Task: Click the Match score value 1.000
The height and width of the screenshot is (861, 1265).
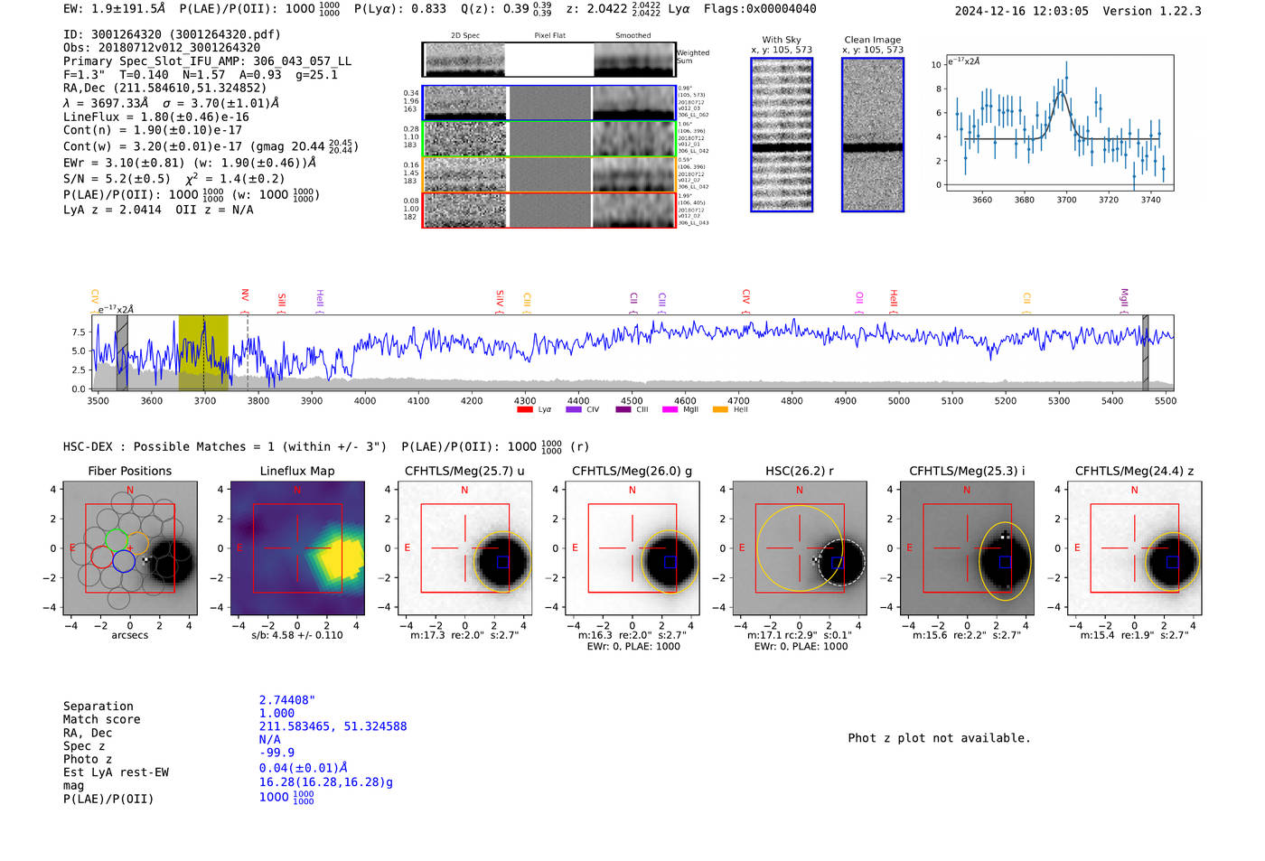Action: (x=276, y=713)
